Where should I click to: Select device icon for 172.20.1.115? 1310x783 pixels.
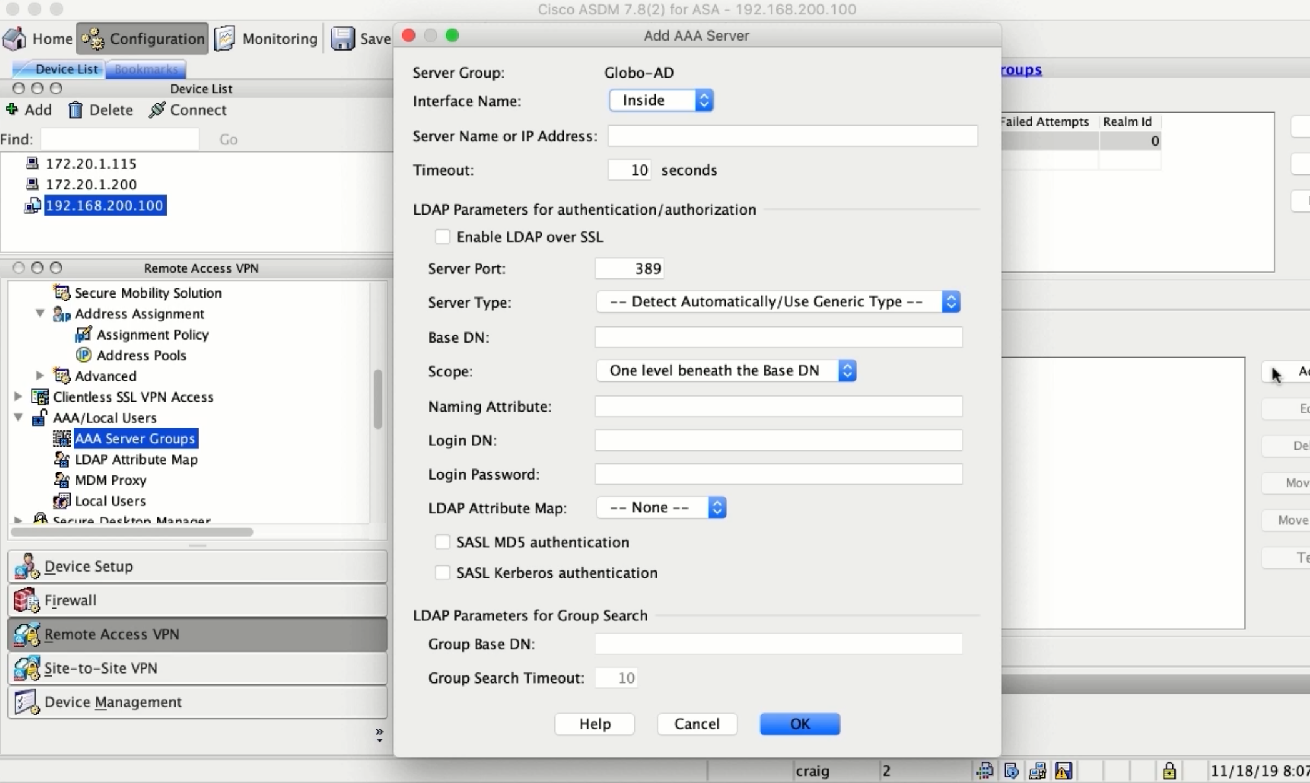[32, 164]
